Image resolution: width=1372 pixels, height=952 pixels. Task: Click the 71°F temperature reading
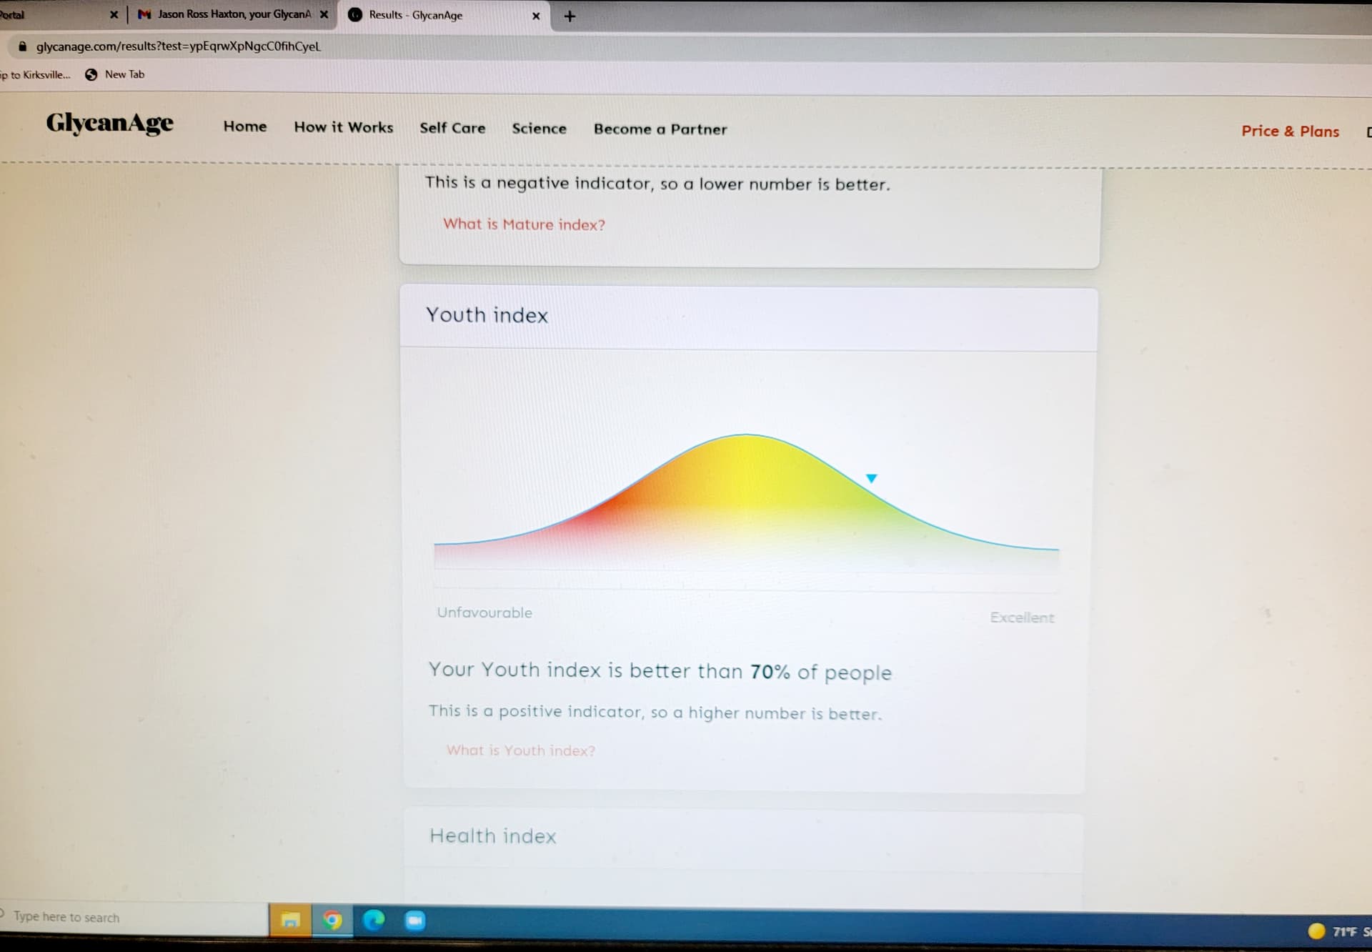click(1344, 932)
